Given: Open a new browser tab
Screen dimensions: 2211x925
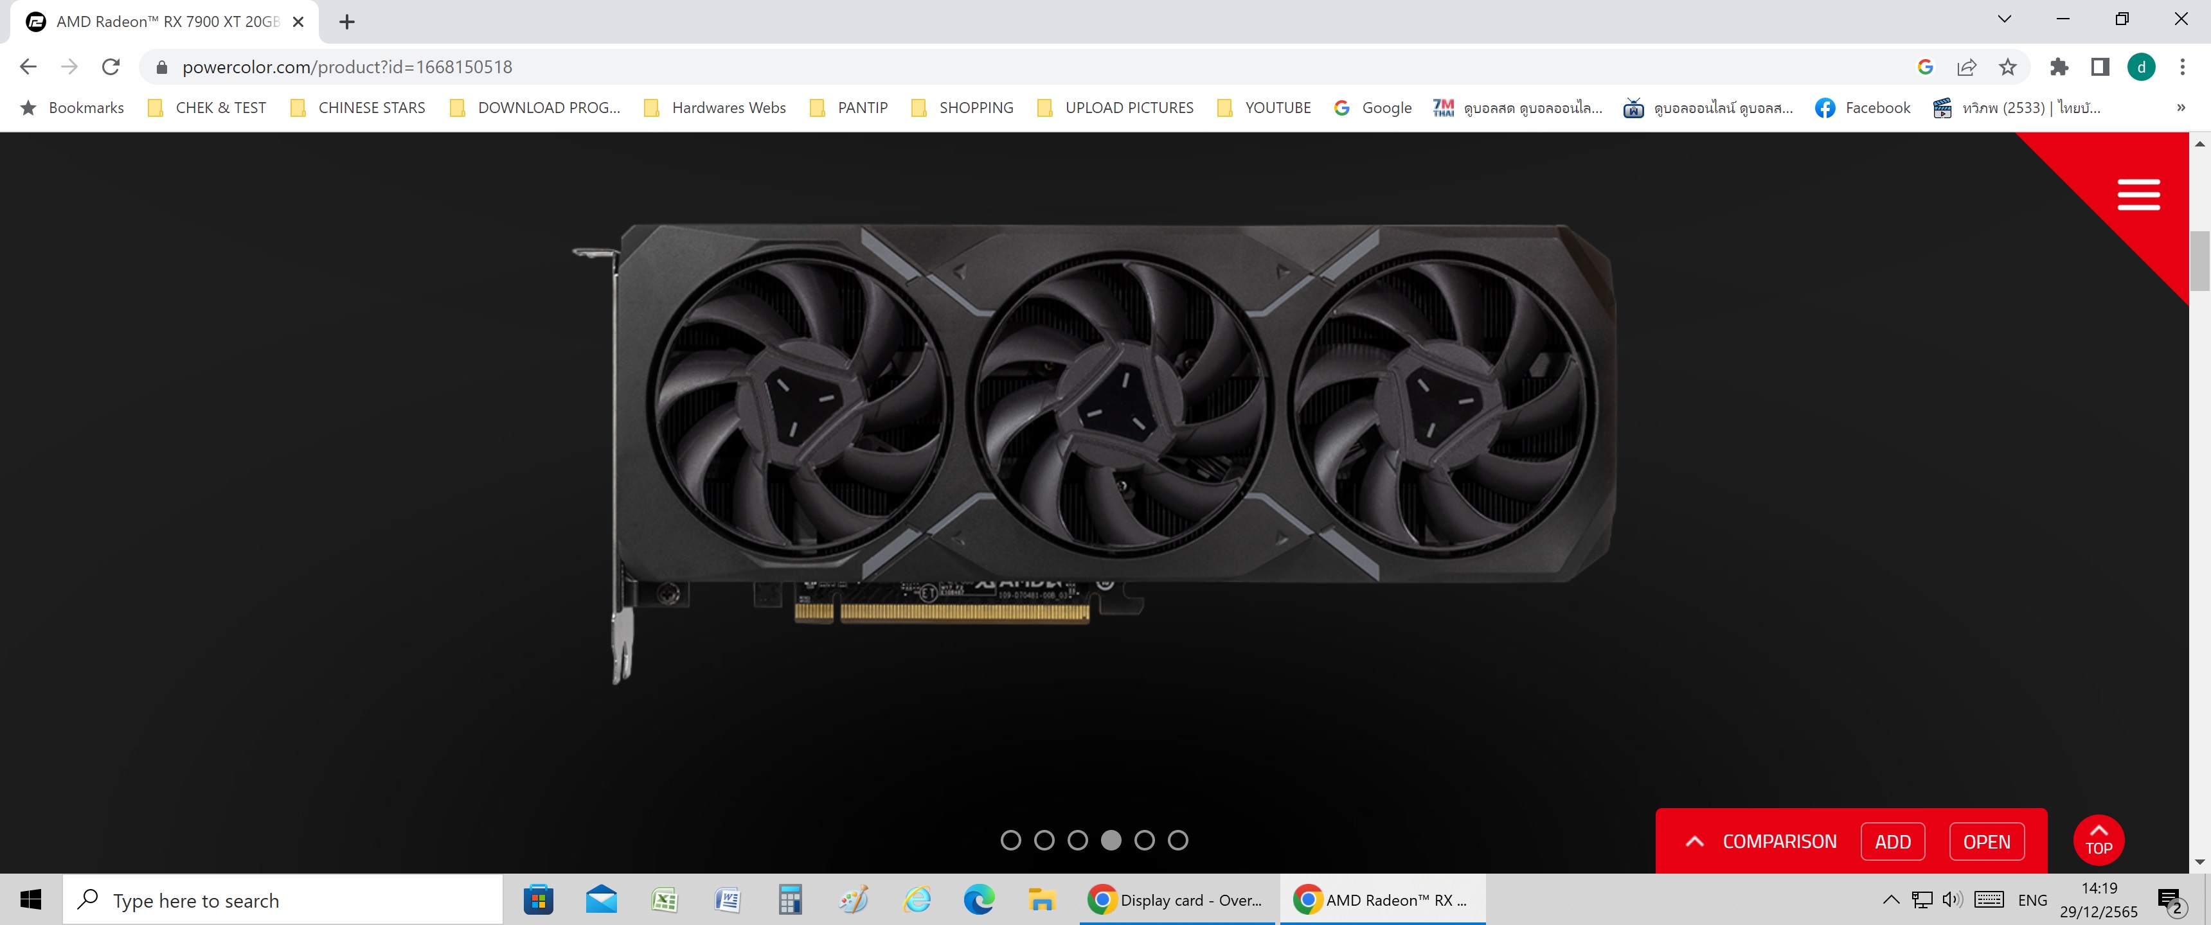Looking at the screenshot, I should tap(347, 21).
